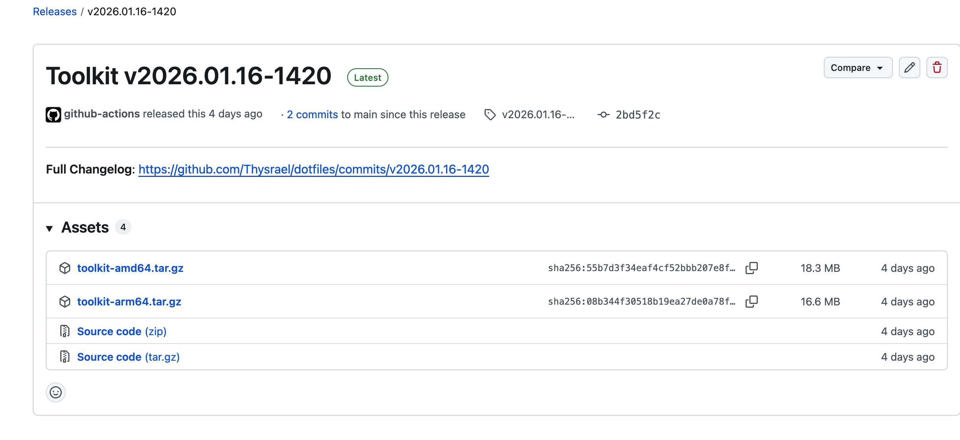The image size is (960, 440).
Task: Copy sha256 for toolkit-amd64.tar.gz
Action: click(751, 268)
